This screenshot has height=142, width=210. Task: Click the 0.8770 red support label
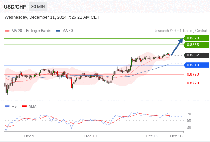tap(193, 83)
